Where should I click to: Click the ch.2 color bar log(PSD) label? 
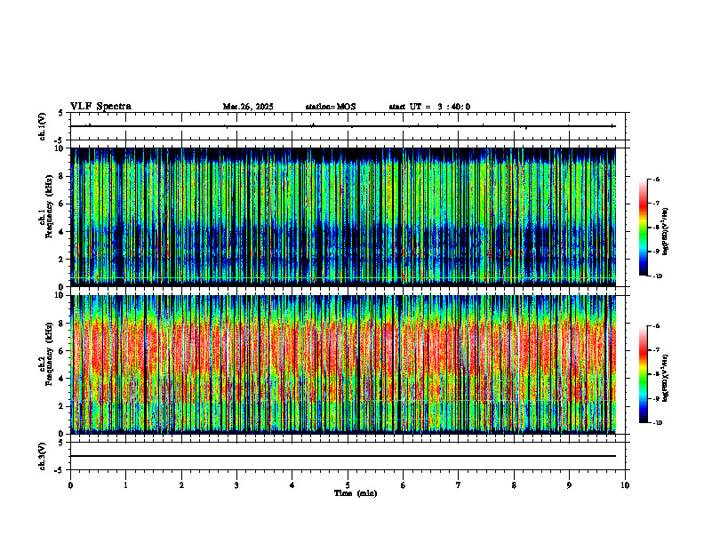666,379
